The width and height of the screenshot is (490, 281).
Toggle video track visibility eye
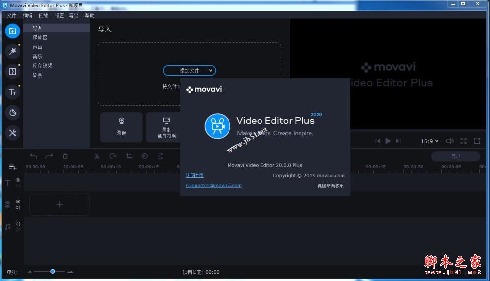tap(18, 201)
